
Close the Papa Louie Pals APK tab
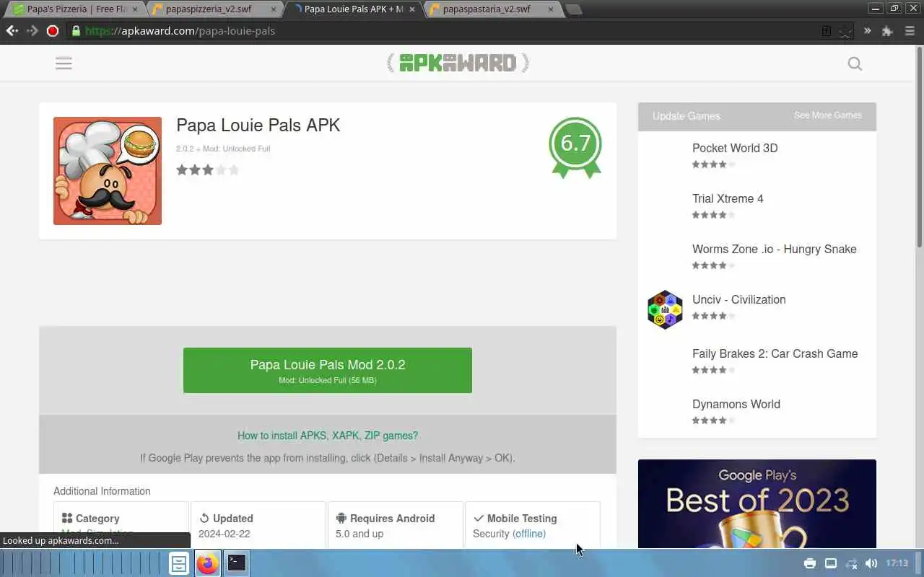pyautogui.click(x=414, y=9)
